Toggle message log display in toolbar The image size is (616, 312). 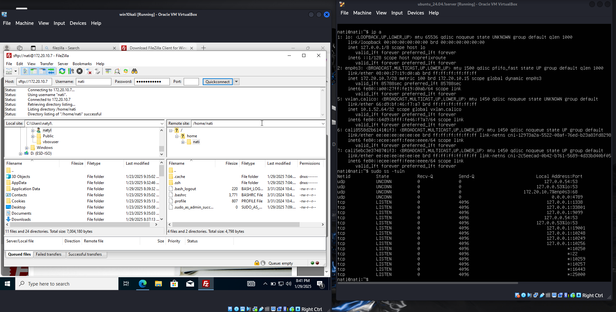click(25, 71)
